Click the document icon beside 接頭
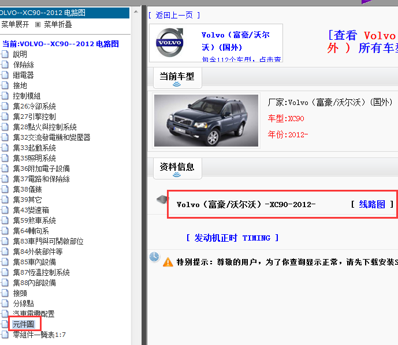The width and height of the screenshot is (398, 345). (5, 293)
